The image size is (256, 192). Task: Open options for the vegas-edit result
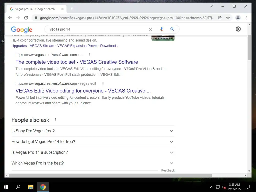103,83
